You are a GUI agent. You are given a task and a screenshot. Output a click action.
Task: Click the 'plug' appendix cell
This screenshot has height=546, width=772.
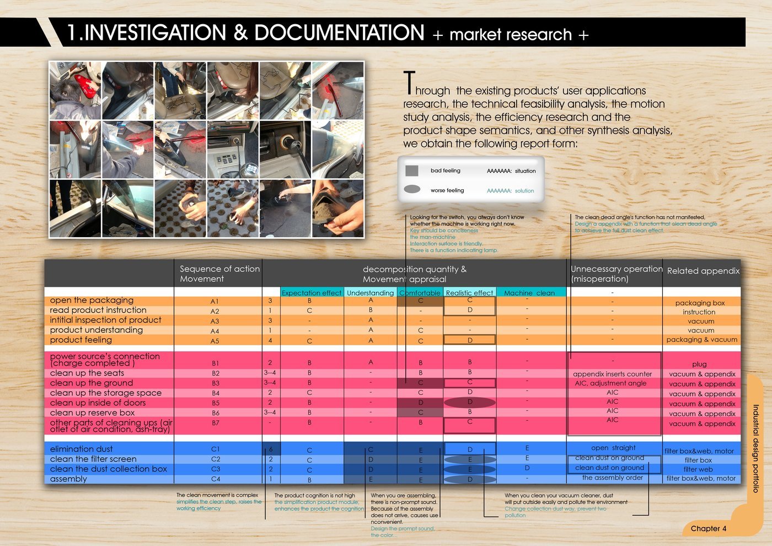pos(699,364)
